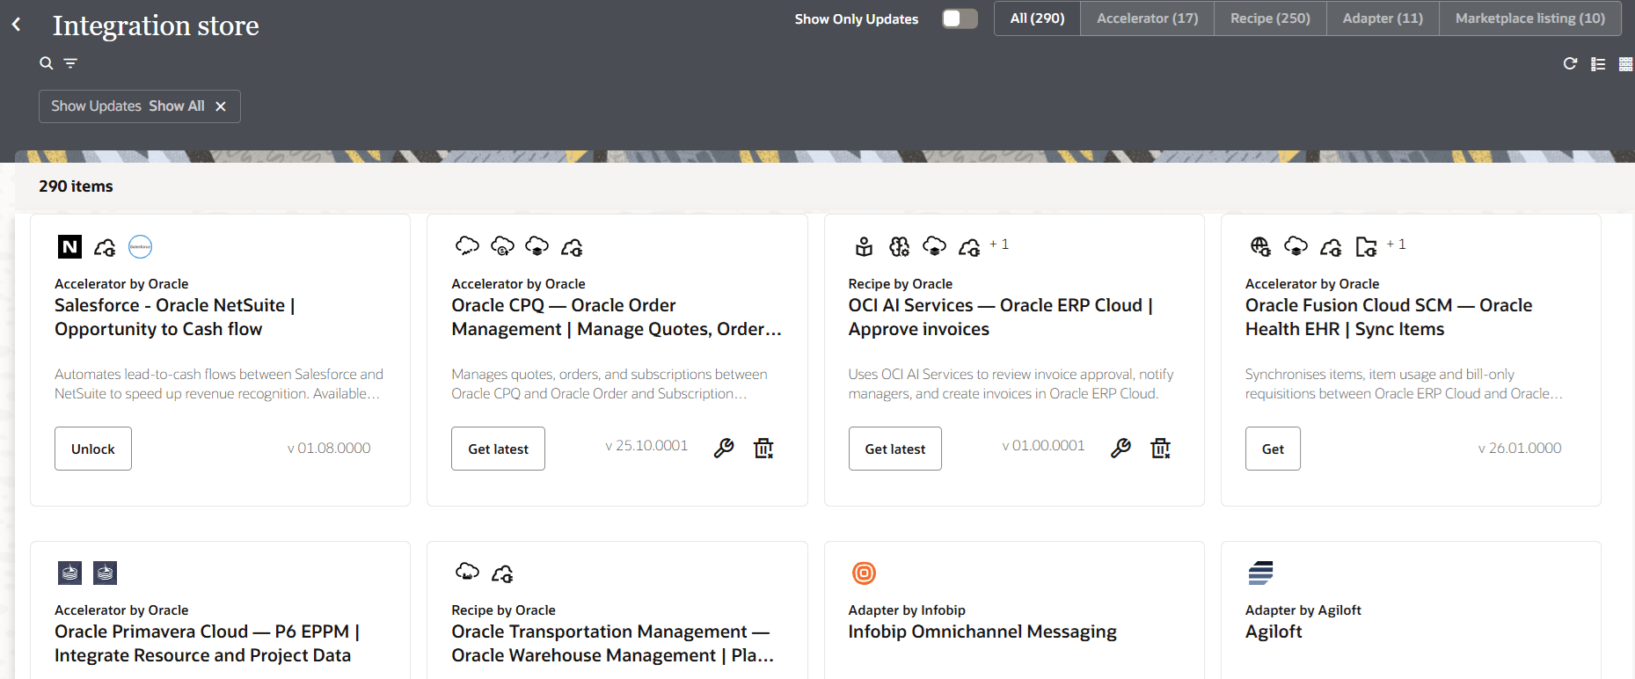The height and width of the screenshot is (679, 1635).
Task: Click first icon on OCI AI Services card
Action: pos(865,246)
